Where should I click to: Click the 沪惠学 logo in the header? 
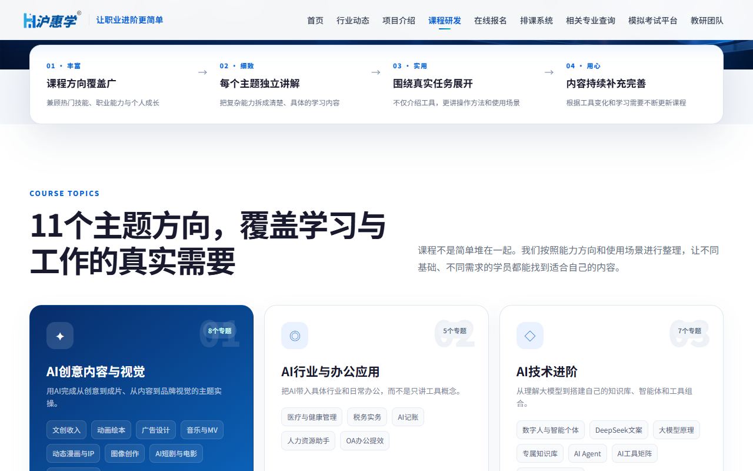point(52,20)
